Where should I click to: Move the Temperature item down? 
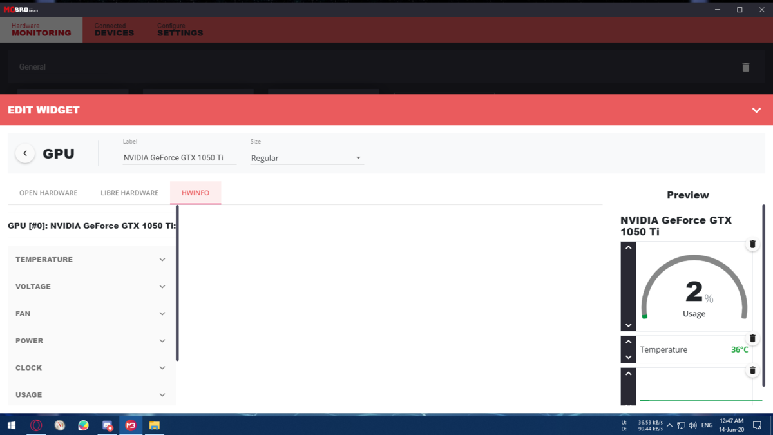click(x=628, y=357)
